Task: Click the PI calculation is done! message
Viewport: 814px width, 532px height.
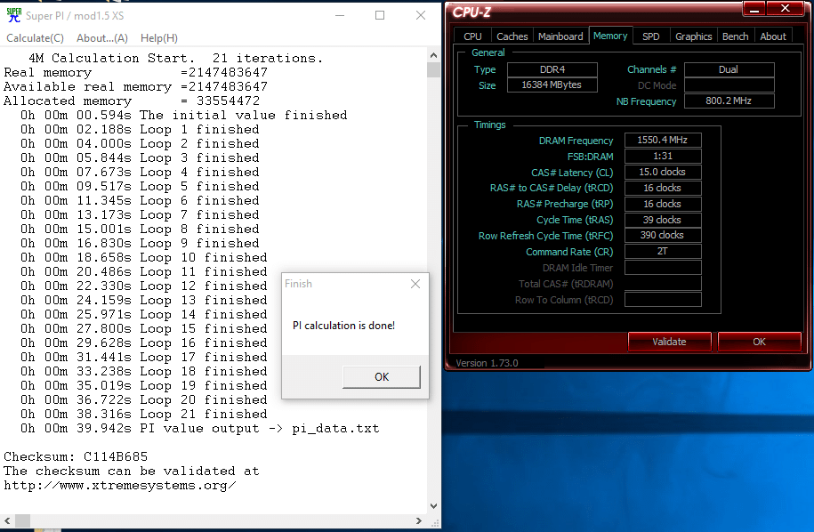Action: click(x=343, y=326)
